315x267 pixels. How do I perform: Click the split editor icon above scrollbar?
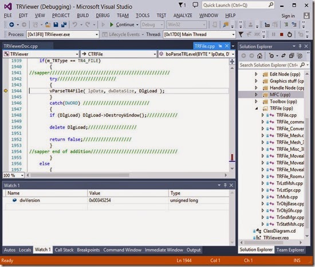[232, 61]
